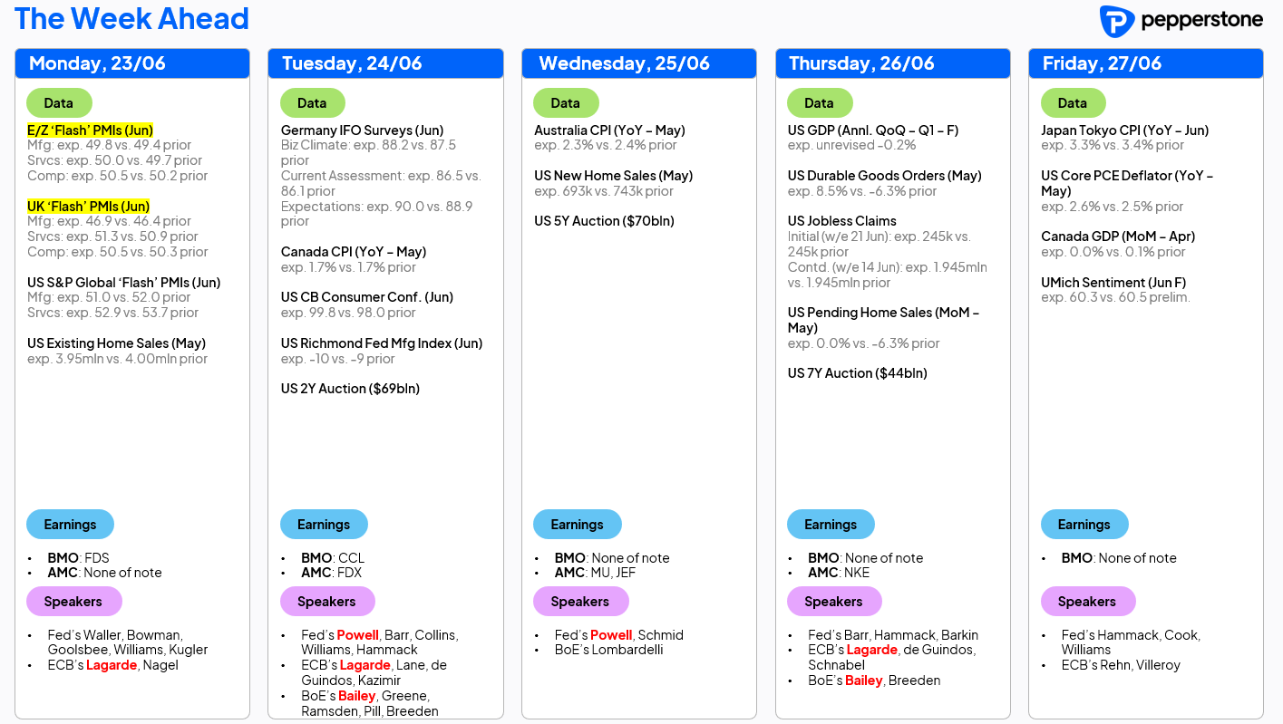The image size is (1283, 724).
Task: Click Wednesday's purple Speakers pill
Action: click(x=580, y=602)
